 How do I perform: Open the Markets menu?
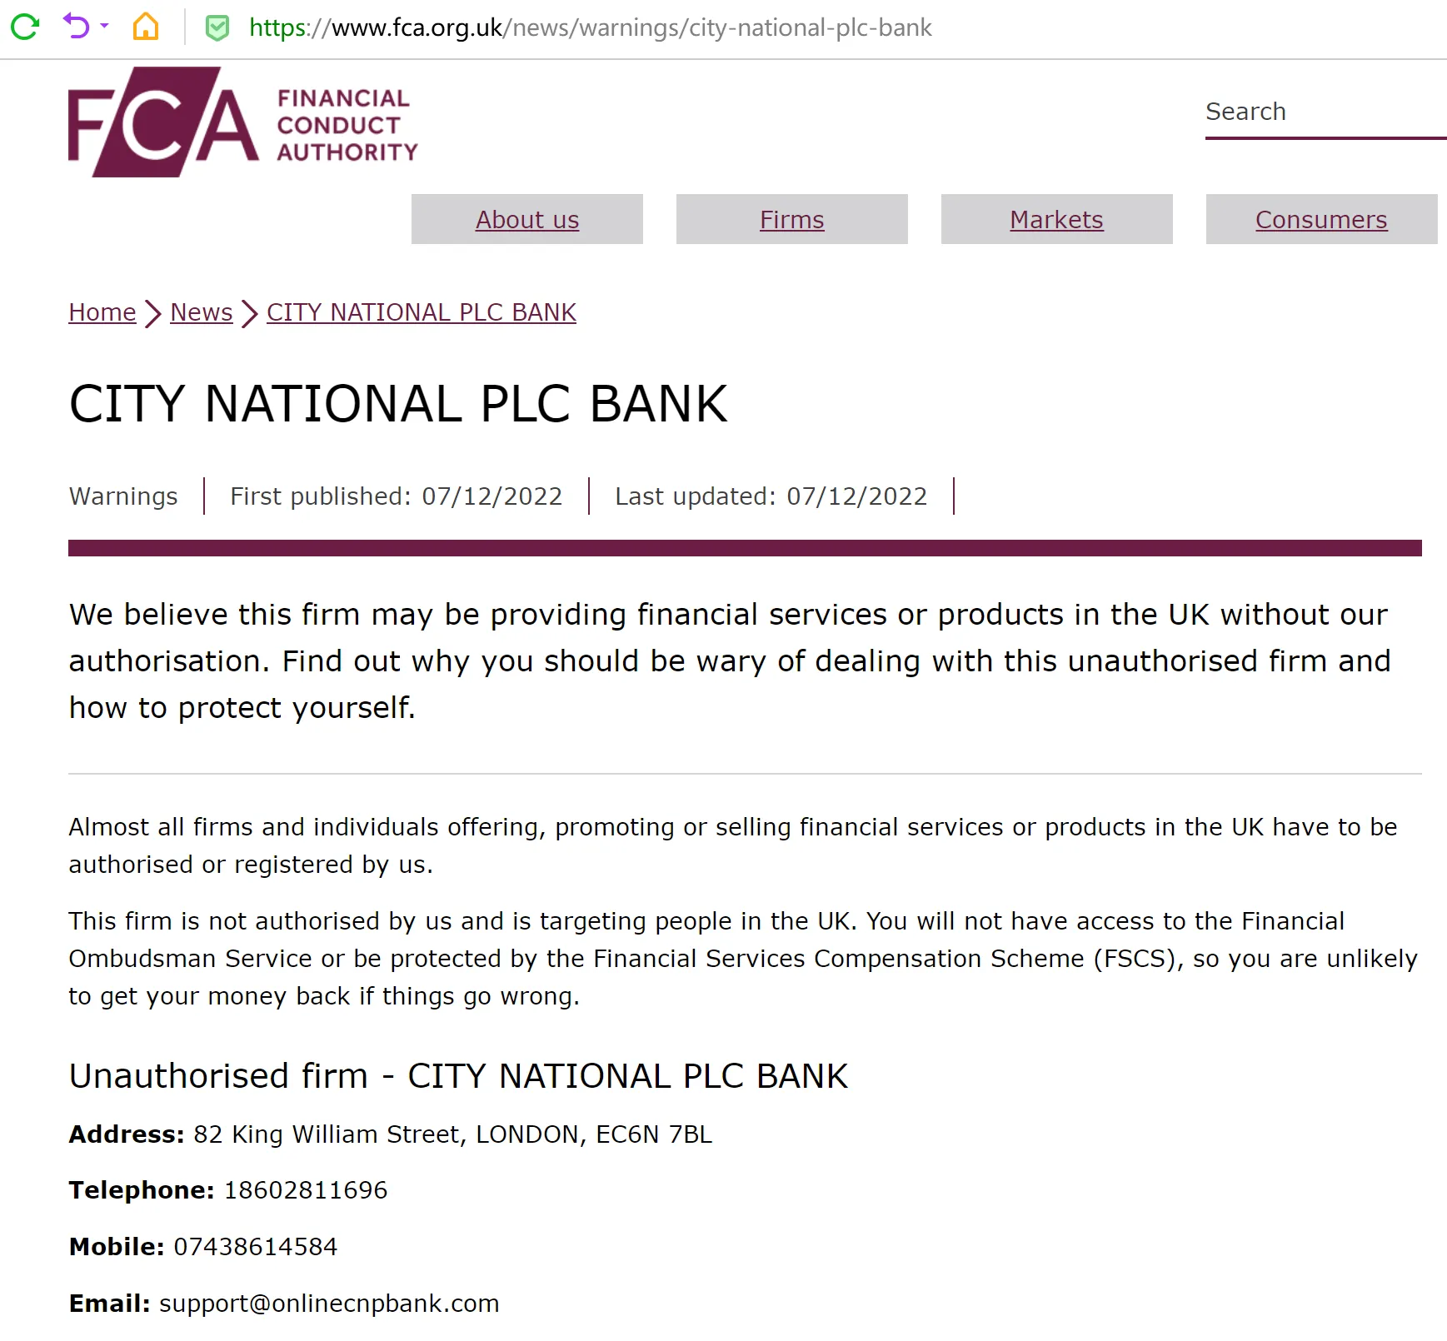pyautogui.click(x=1057, y=219)
